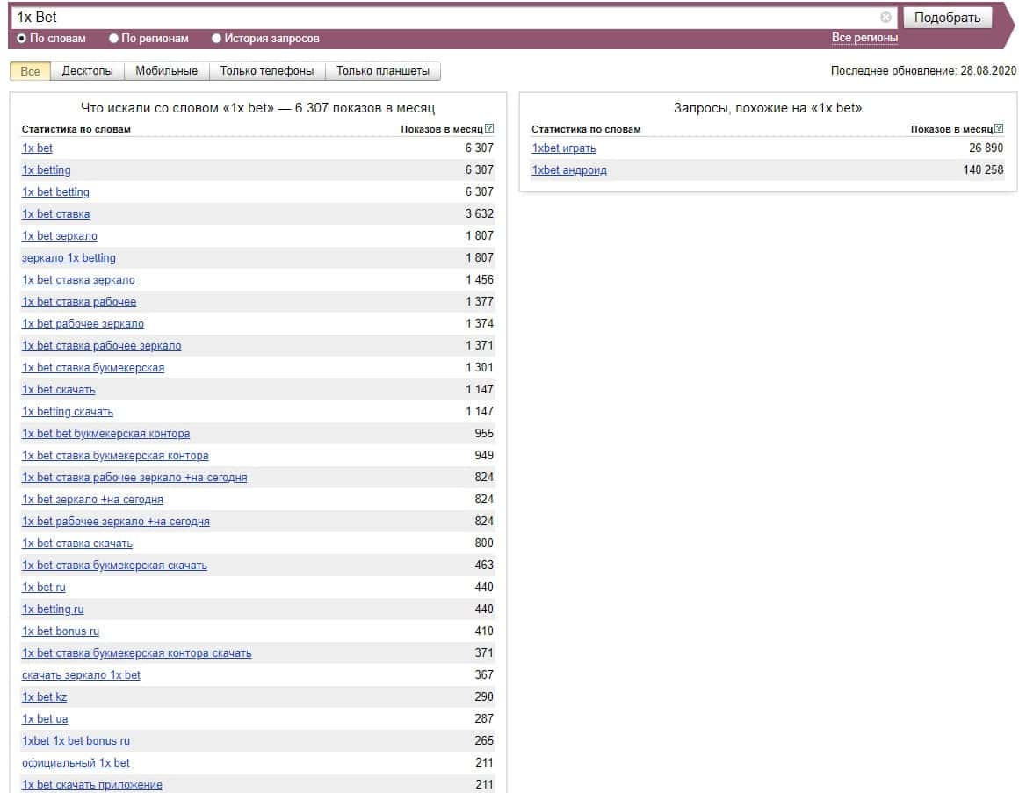Select the 'По регионам' radio button
The image size is (1019, 793).
pos(113,39)
